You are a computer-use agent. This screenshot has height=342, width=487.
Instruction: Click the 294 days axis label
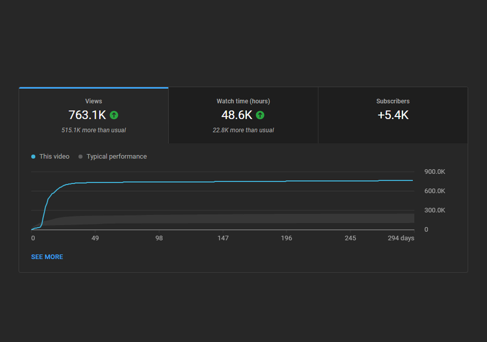[401, 238]
